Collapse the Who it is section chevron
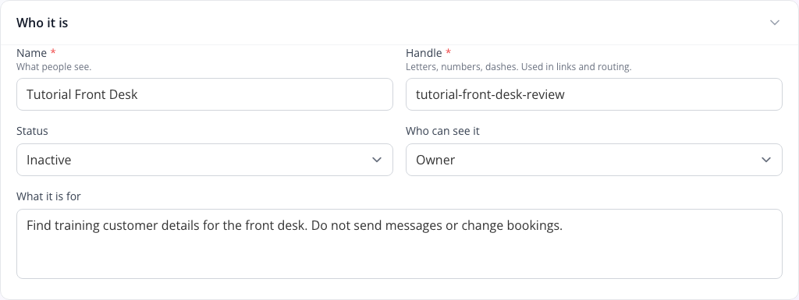Viewport: 799px width, 300px height. click(x=775, y=23)
